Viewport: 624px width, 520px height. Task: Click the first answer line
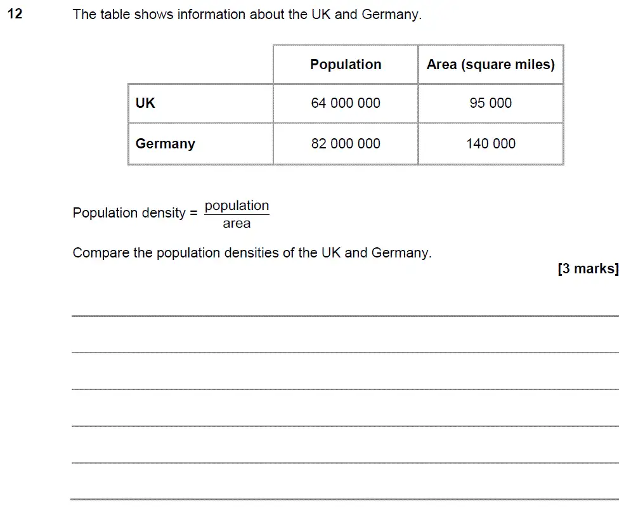coord(345,316)
